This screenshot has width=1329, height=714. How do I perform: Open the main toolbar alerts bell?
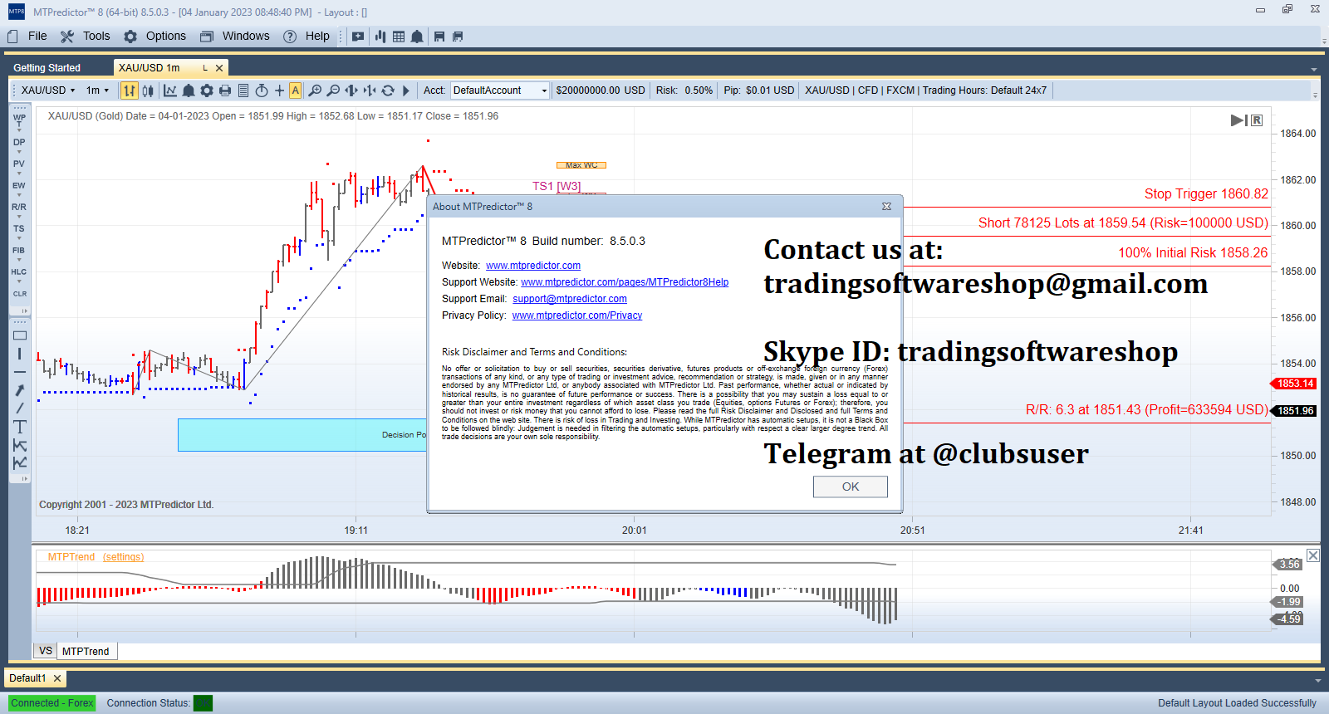(x=417, y=37)
